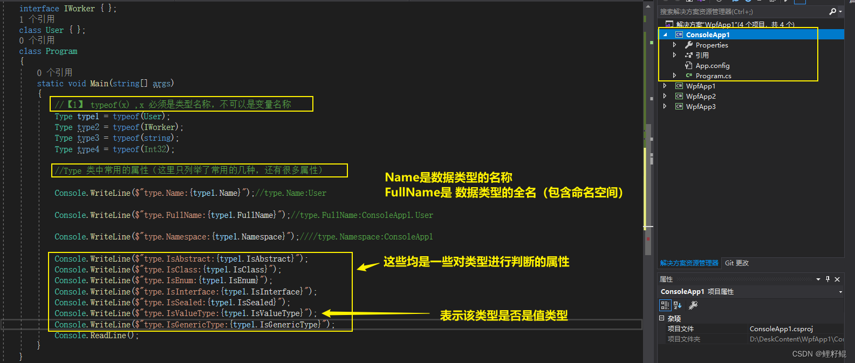Screen dimensions: 855x363
Task: Click the ConsoleApp1 C# project icon
Action: click(679, 35)
